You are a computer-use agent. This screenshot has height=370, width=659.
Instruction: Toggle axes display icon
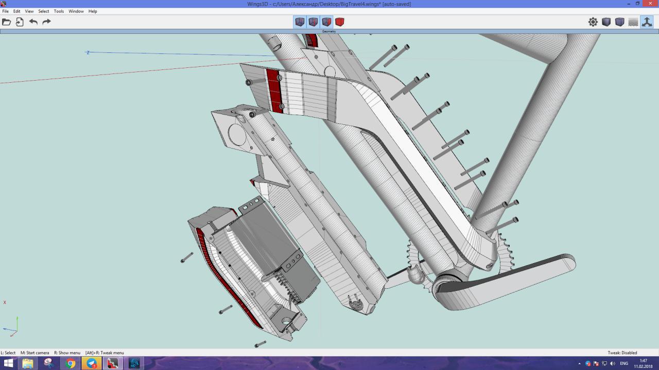tap(647, 22)
